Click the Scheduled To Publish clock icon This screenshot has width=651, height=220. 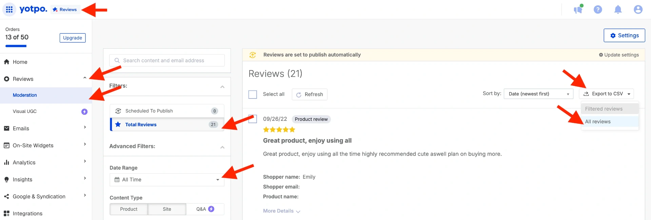118,111
